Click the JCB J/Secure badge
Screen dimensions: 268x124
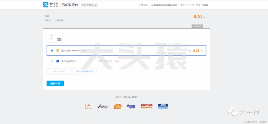[163, 106]
